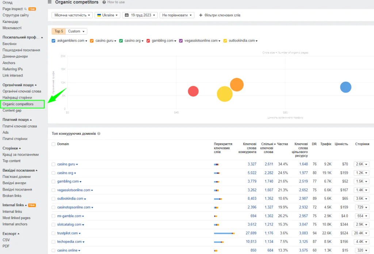Open the slotcatalog.com domain link

(69, 224)
